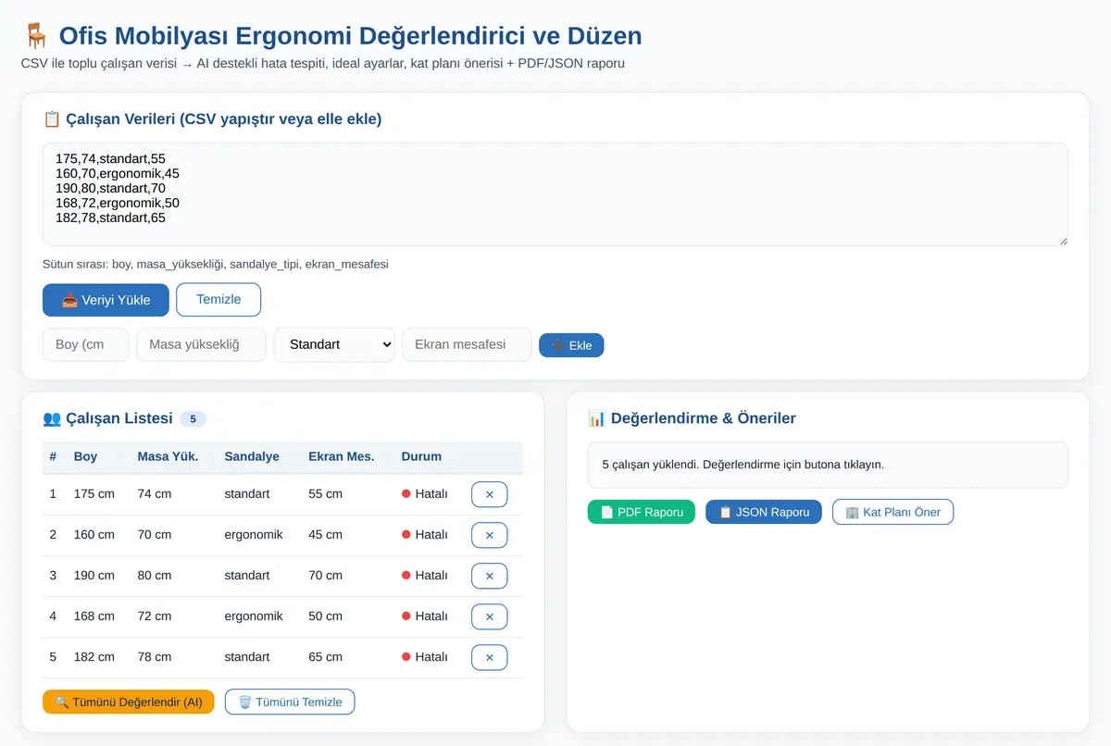Remove employee row 4 with 168 cm

[x=489, y=616]
